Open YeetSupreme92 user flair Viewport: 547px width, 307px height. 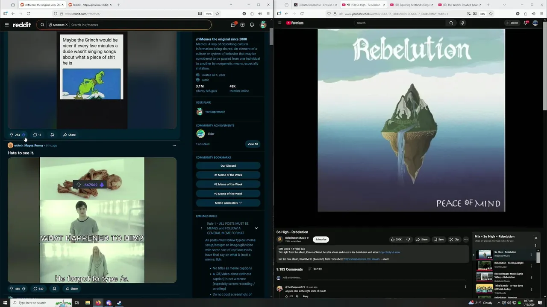point(215,112)
